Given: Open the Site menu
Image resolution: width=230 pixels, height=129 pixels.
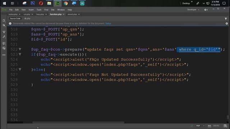Looking at the screenshot, I should [53, 10].
